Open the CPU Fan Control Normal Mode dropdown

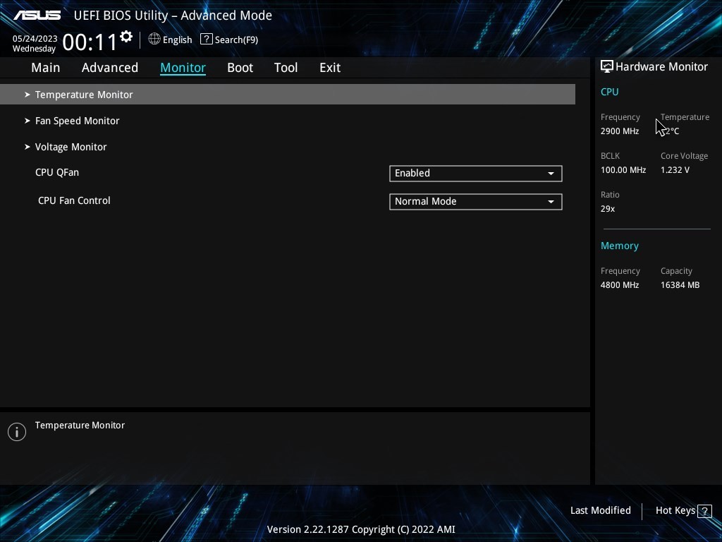475,201
